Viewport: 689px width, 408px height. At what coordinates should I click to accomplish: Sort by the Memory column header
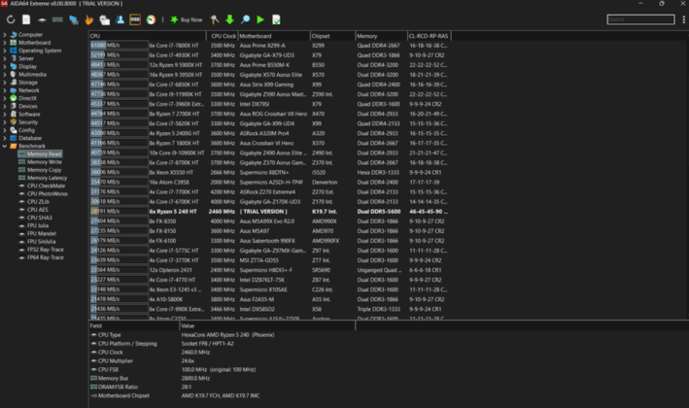tap(381, 36)
